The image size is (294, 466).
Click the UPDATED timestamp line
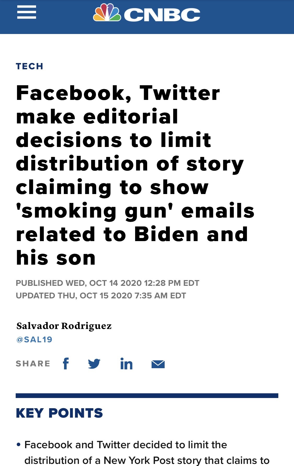click(101, 295)
